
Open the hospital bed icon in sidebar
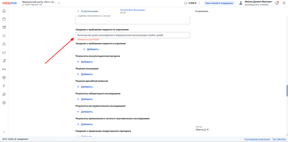click(x=4, y=69)
